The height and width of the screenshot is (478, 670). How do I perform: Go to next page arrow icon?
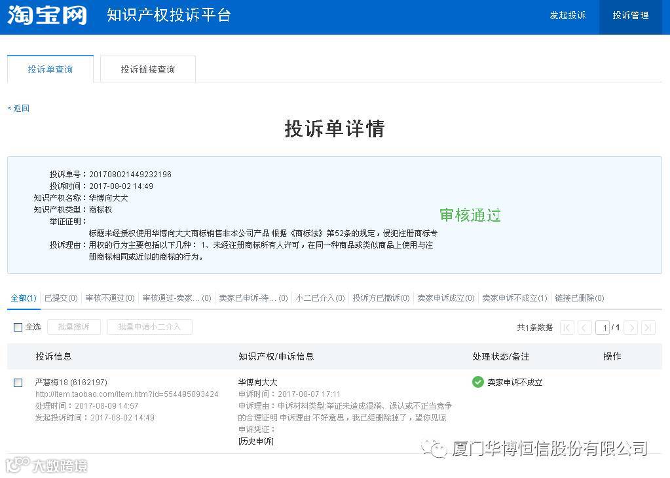[x=631, y=328]
